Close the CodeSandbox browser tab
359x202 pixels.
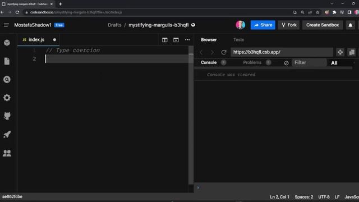tap(52, 4)
